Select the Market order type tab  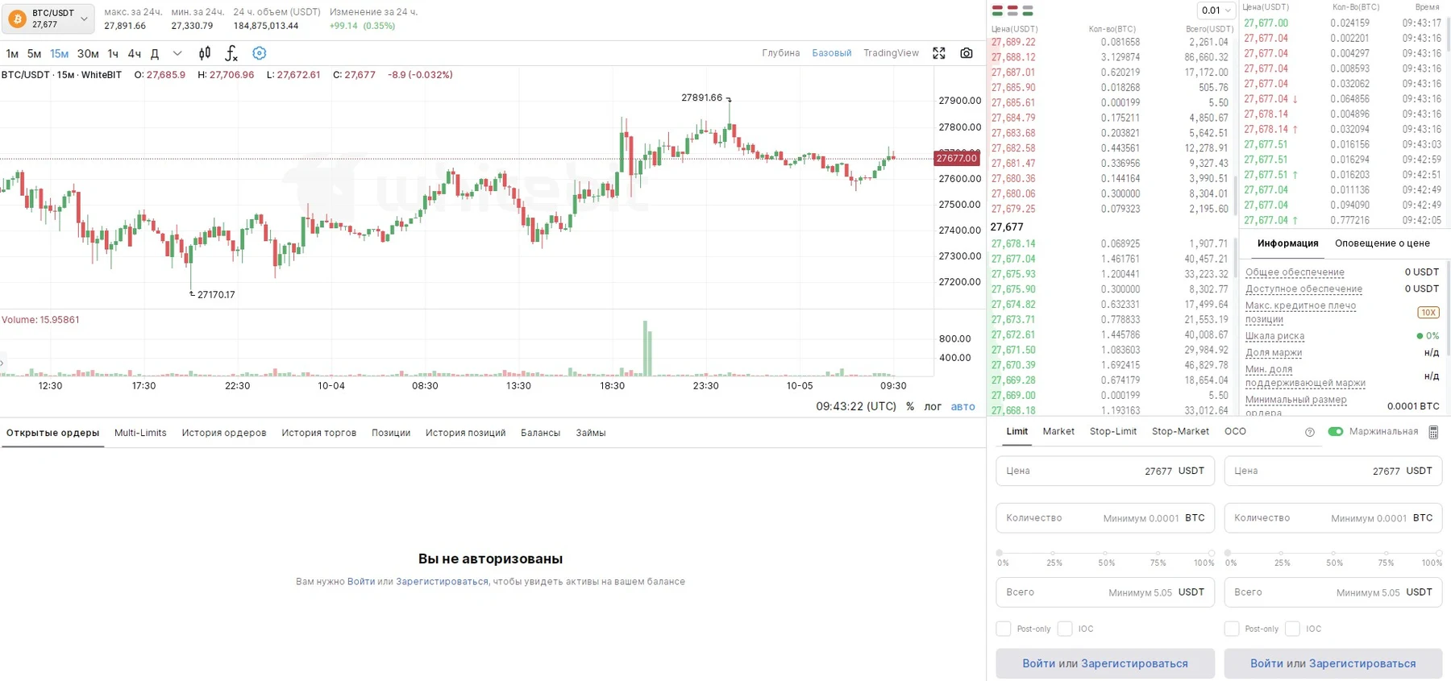[1058, 431]
